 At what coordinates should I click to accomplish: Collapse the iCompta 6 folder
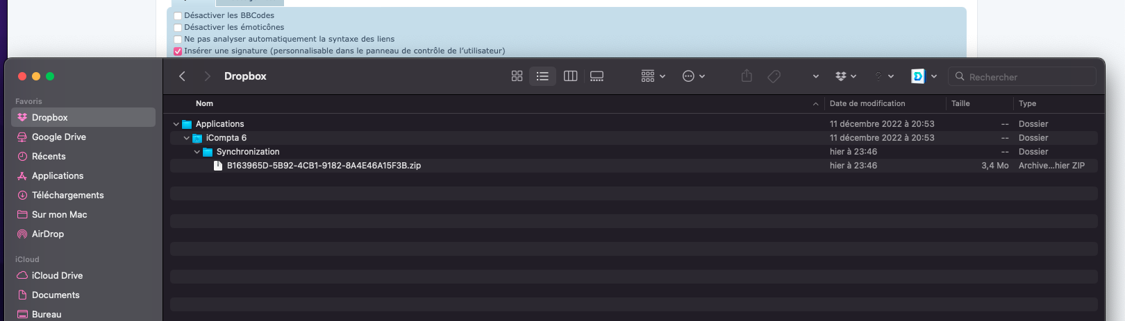pyautogui.click(x=187, y=138)
